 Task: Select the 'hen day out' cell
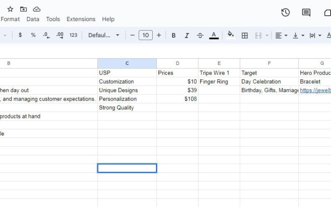coord(48,90)
